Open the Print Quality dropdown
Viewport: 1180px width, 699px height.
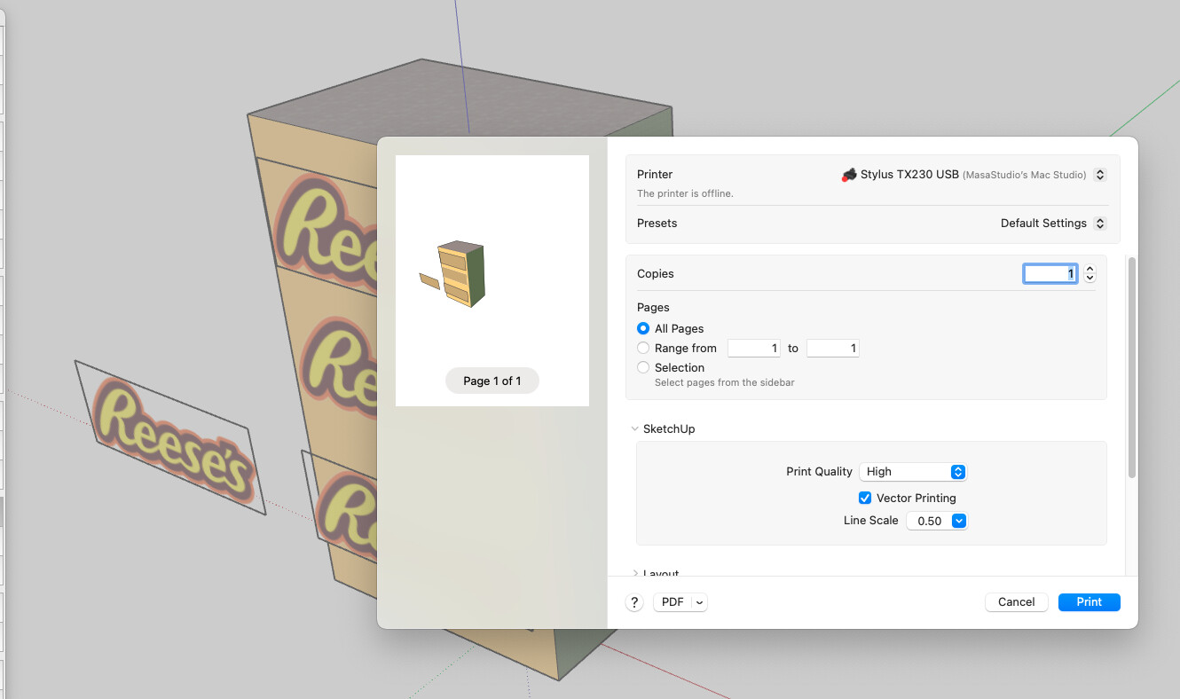913,472
